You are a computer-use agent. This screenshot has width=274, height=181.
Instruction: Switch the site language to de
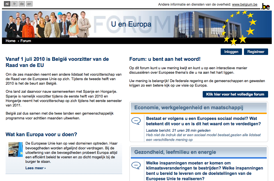pos(22,4)
